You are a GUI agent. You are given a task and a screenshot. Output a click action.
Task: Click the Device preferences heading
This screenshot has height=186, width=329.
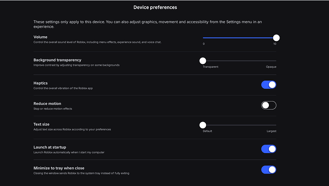pos(155,7)
